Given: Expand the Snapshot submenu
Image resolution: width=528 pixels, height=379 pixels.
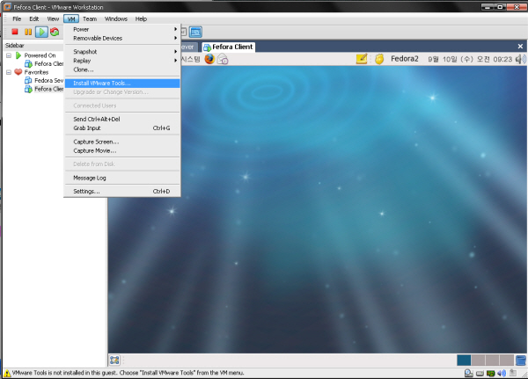Looking at the screenshot, I should (x=122, y=52).
